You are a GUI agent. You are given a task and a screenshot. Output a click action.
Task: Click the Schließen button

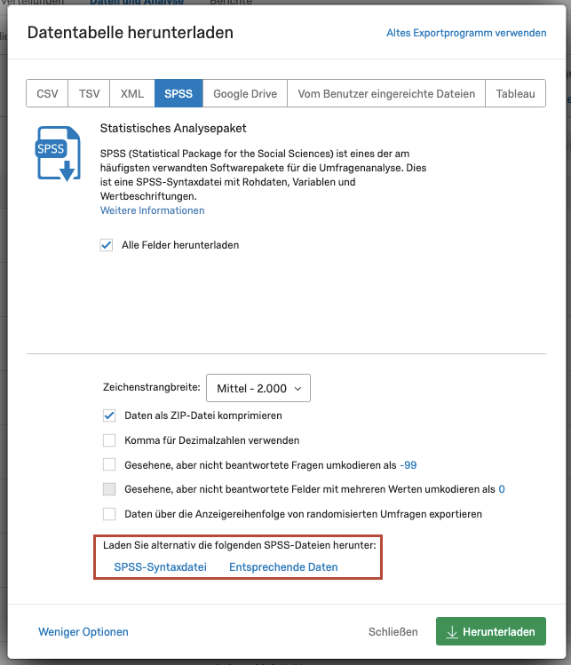[393, 632]
